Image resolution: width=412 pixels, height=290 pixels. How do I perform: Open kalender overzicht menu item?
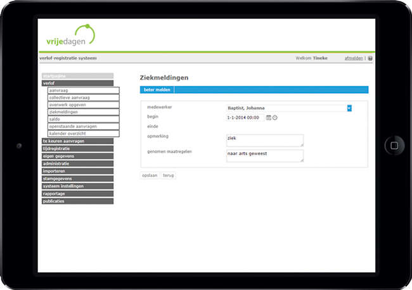[x=84, y=134]
